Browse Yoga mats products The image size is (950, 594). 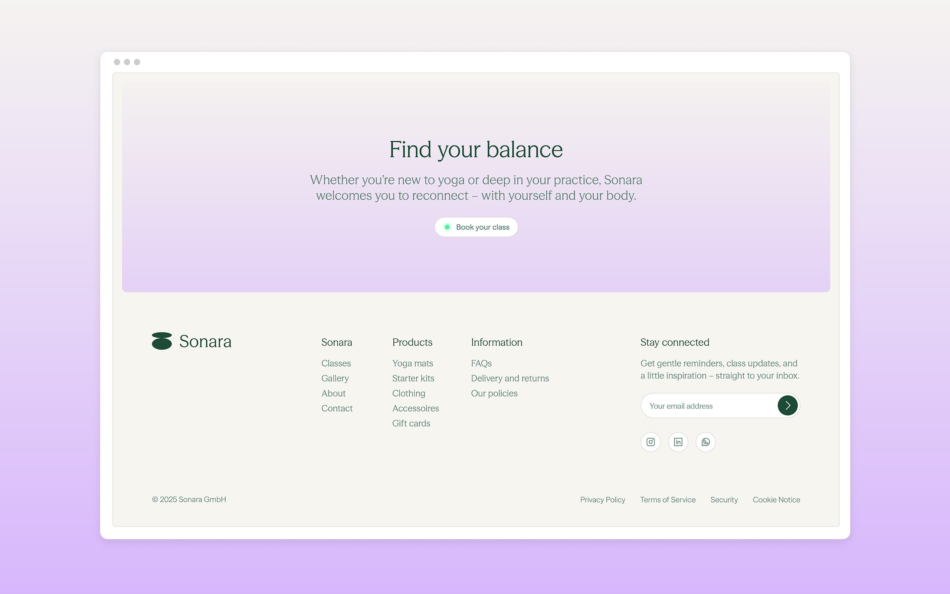[413, 363]
